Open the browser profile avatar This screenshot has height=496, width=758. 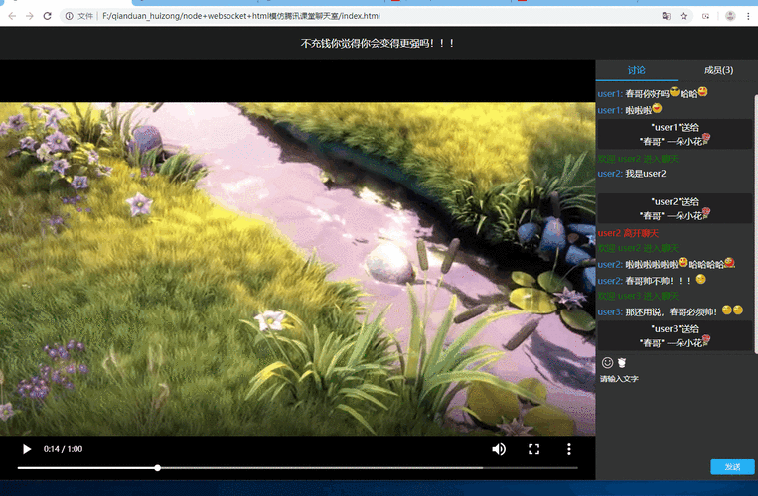click(x=730, y=16)
